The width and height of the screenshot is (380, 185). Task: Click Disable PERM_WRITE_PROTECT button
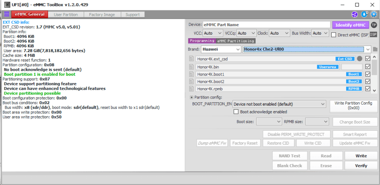tap(297, 134)
